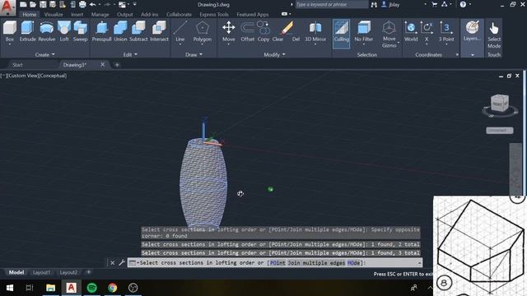
Task: Pick the Sweep tool
Action: tap(81, 31)
